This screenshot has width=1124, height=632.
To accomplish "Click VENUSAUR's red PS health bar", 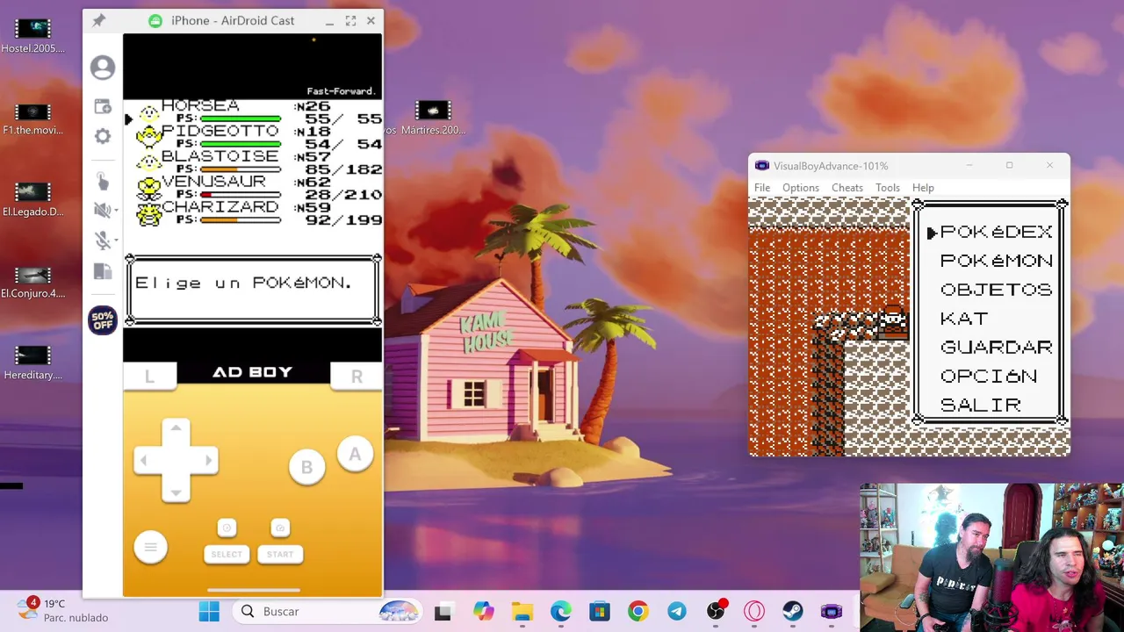I will coord(241,195).
